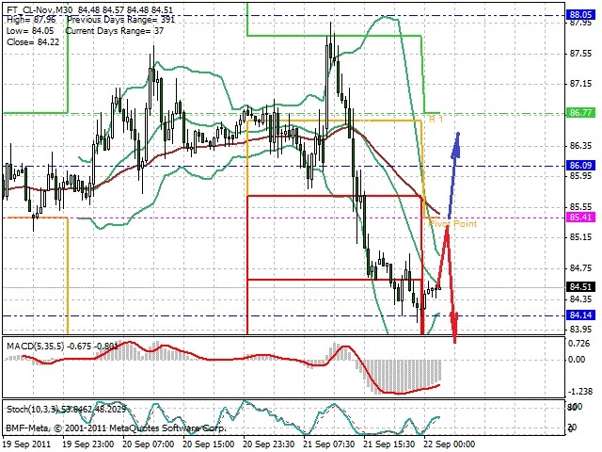This screenshot has width=602, height=452.
Task: Click the 21 Sep 07:30 time label
Action: coord(329,444)
